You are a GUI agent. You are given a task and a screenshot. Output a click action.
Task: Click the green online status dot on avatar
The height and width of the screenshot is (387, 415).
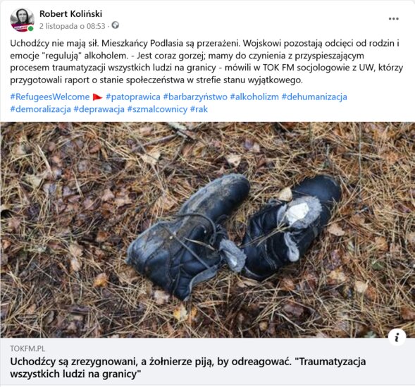click(31, 29)
